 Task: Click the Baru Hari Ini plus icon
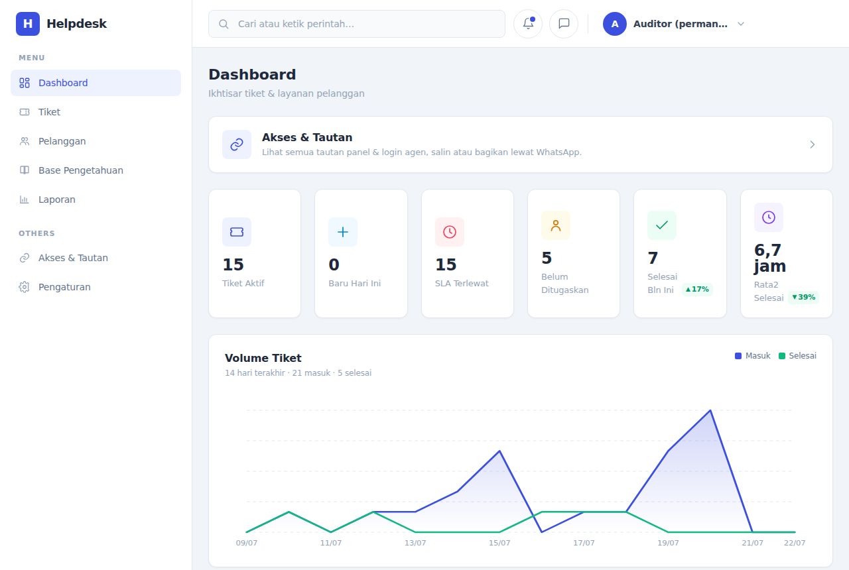[x=343, y=232]
